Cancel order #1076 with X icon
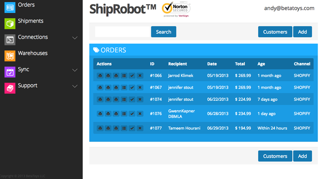 140,114
